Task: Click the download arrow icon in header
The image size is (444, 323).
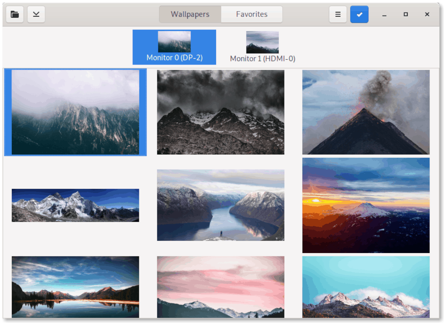Action: tap(36, 14)
